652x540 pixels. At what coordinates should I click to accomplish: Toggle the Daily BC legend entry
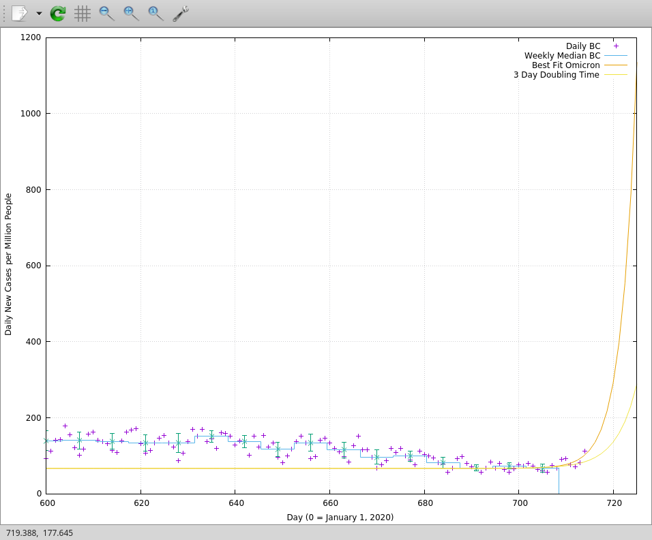pos(583,46)
